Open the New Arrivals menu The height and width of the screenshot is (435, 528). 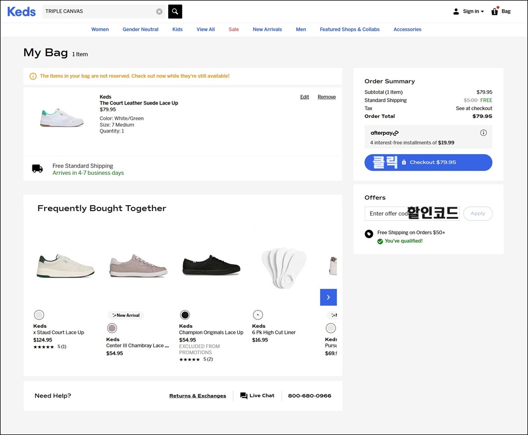coord(267,29)
